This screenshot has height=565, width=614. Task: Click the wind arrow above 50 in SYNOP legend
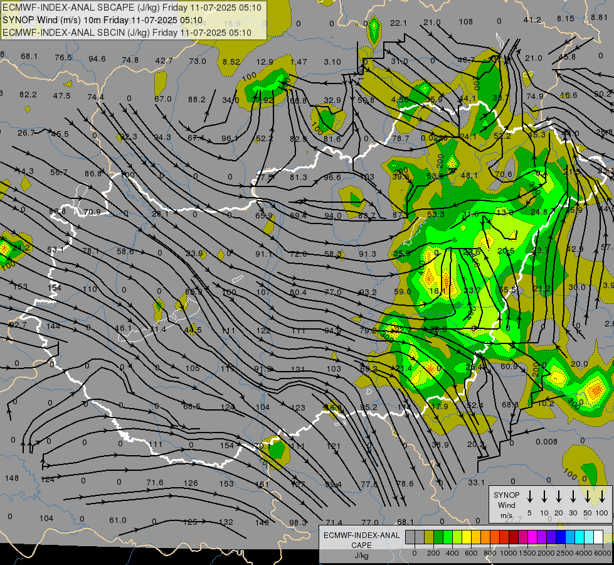[588, 497]
